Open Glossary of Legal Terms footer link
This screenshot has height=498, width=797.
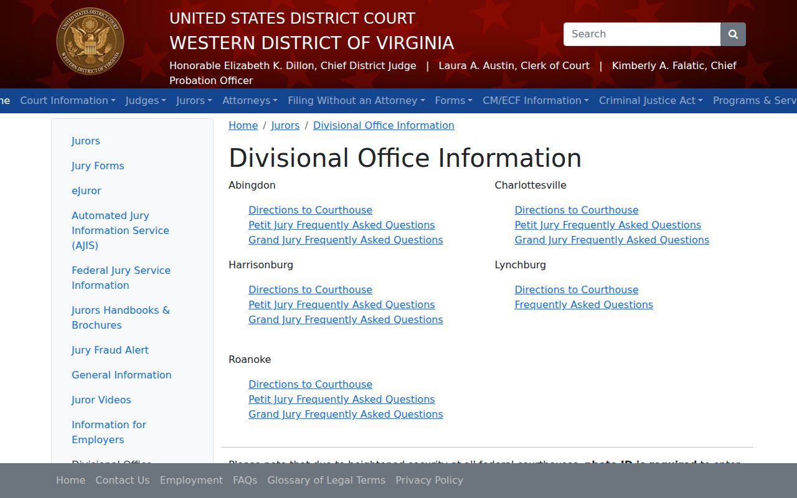pos(326,480)
